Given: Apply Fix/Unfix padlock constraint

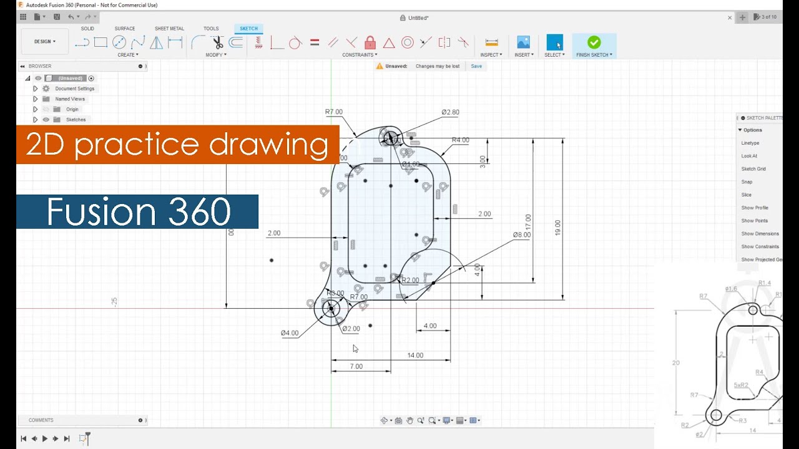Looking at the screenshot, I should pos(370,42).
